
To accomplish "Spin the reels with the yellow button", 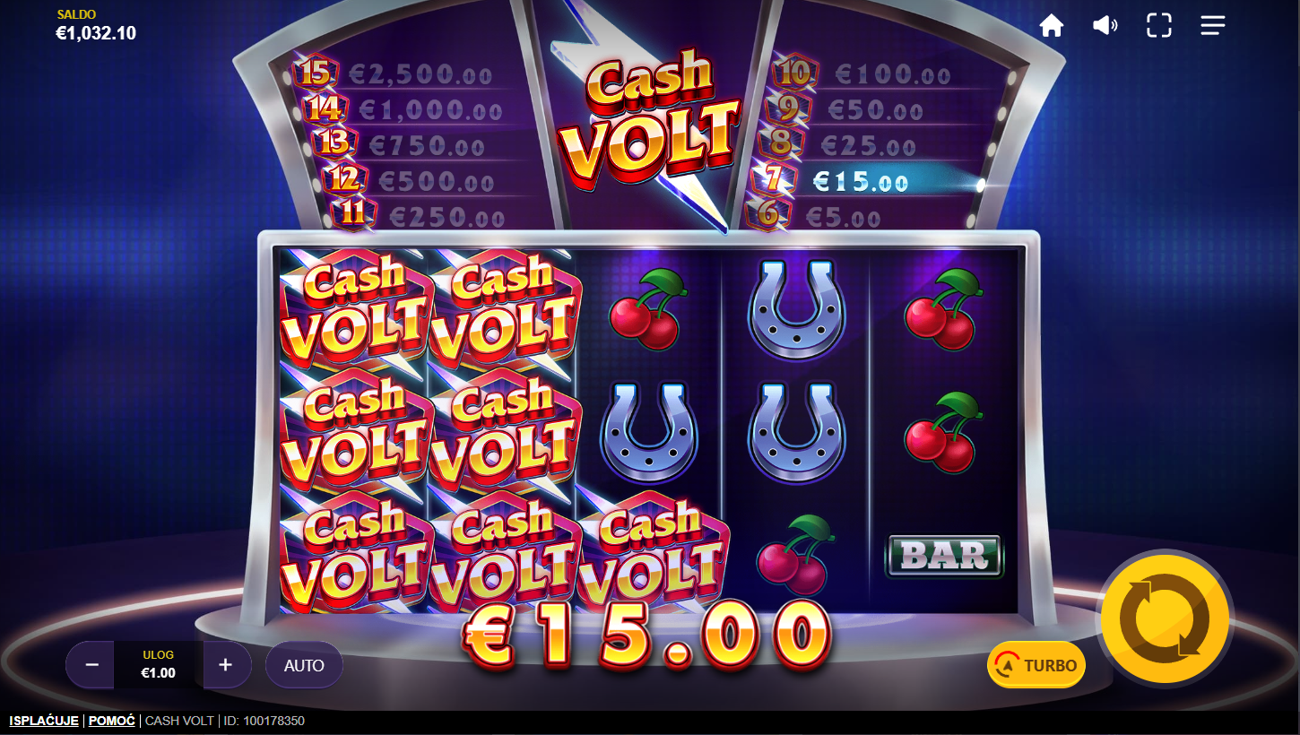I will click(1166, 618).
